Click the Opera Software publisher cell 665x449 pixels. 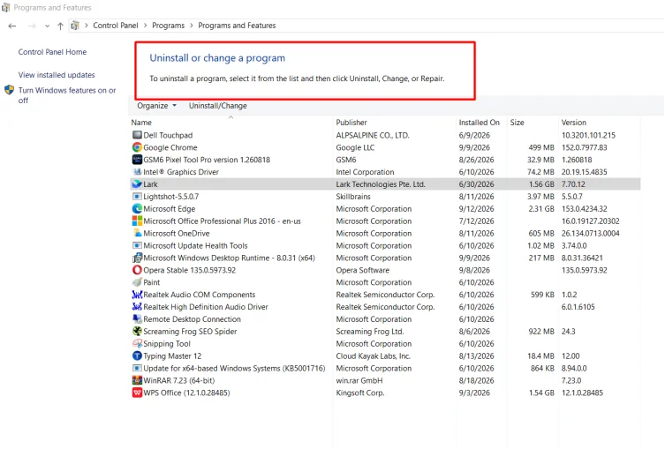point(363,270)
